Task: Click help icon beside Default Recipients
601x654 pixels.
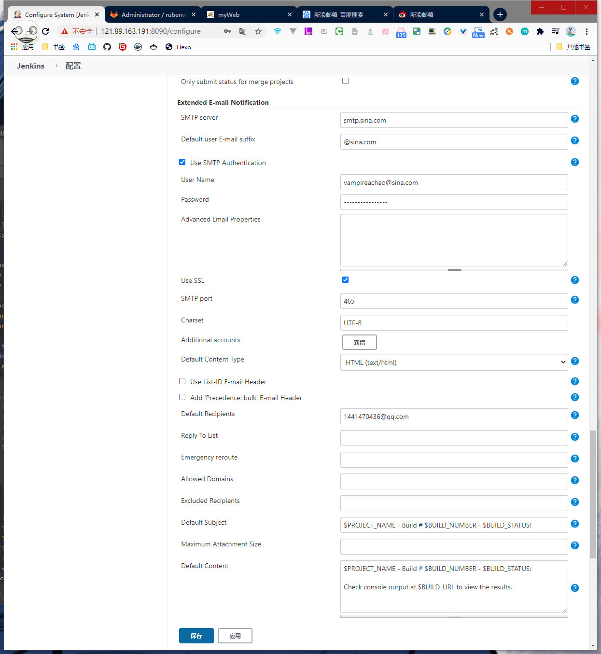Action: pyautogui.click(x=574, y=415)
